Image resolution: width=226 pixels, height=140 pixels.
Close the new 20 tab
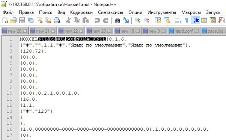(25, 31)
